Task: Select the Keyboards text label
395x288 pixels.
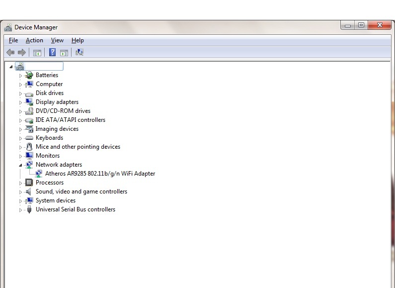Action: pos(49,138)
